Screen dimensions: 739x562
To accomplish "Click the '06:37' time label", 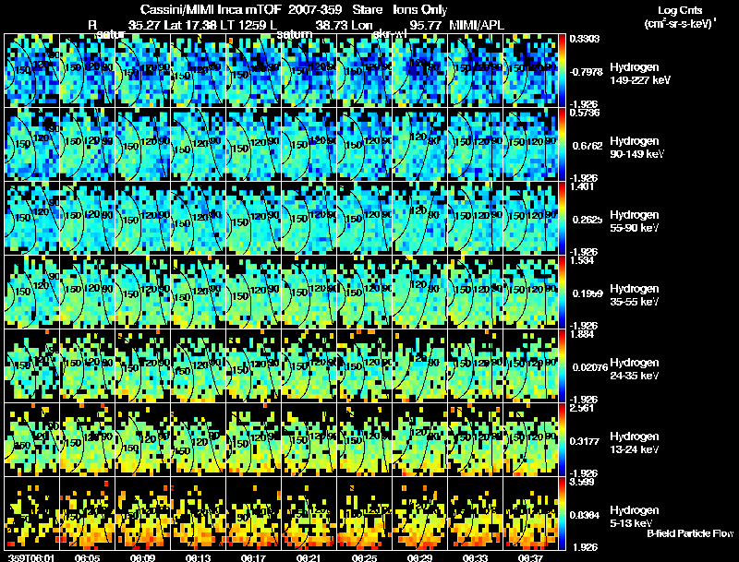I will [530, 557].
